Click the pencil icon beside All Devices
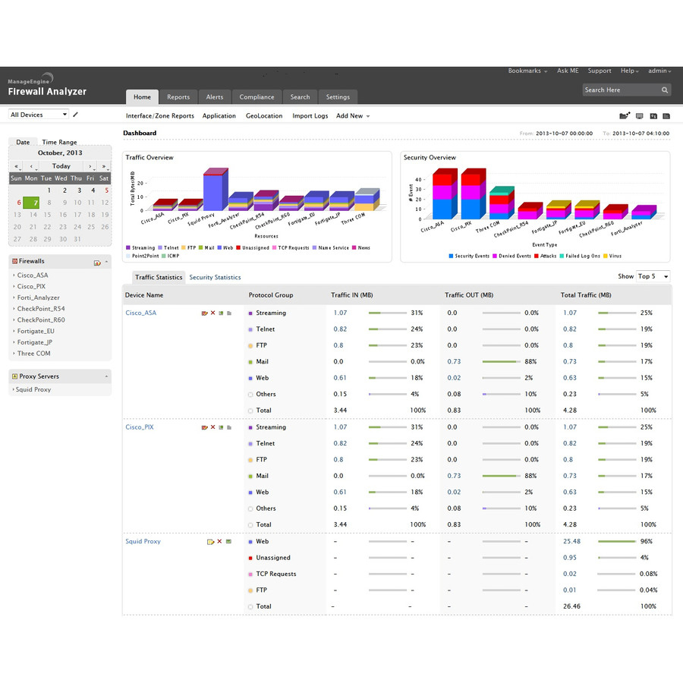This screenshot has width=683, height=683. point(75,115)
